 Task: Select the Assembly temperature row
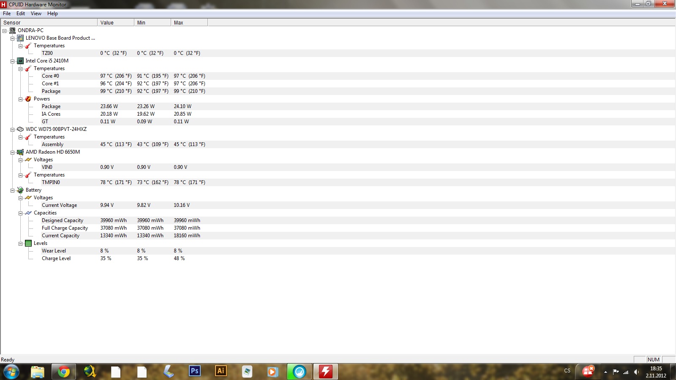(338, 144)
